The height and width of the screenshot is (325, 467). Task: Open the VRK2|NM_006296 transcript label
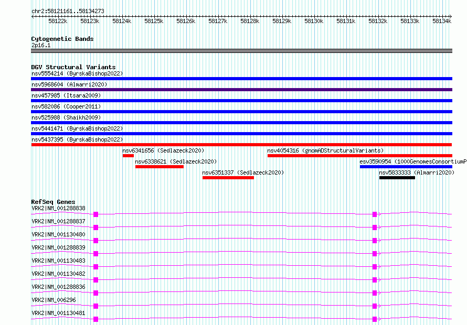[x=54, y=300]
